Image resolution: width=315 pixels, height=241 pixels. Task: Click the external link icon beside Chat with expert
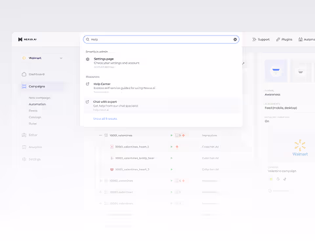pos(87,102)
